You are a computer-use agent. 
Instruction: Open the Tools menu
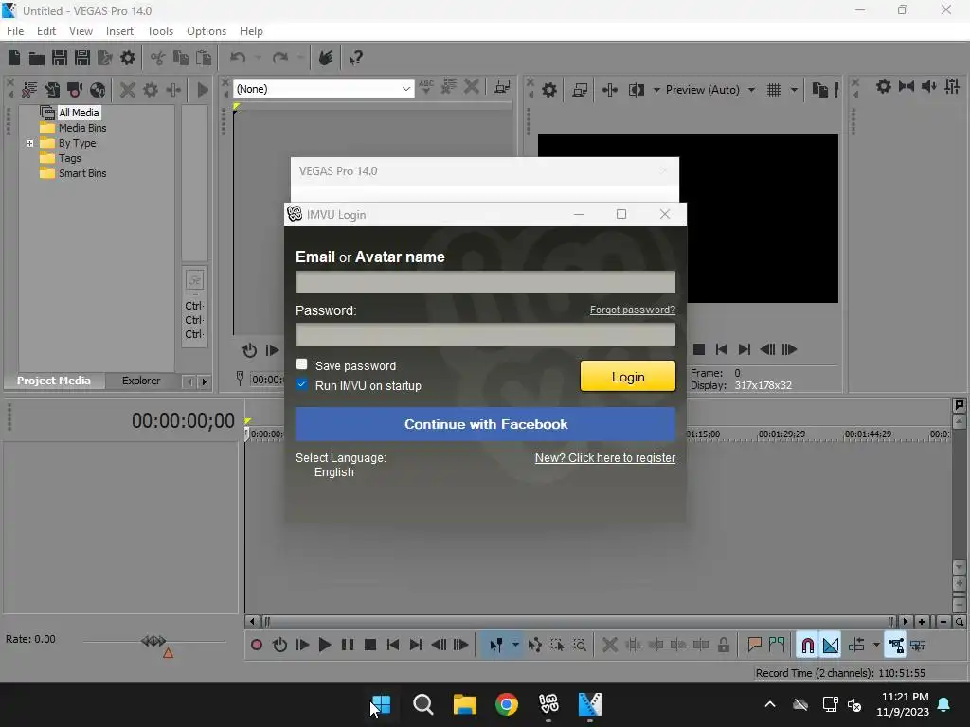click(x=159, y=31)
